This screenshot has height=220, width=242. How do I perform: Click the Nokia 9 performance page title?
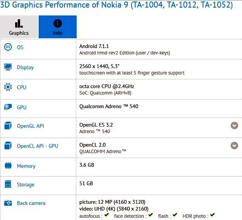click(x=116, y=5)
